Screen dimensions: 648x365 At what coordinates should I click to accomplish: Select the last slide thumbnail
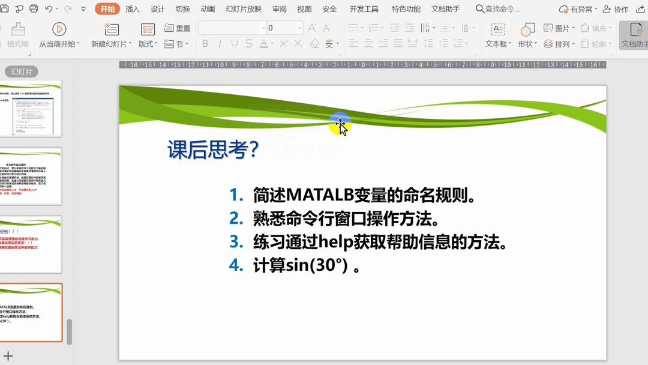click(x=31, y=312)
